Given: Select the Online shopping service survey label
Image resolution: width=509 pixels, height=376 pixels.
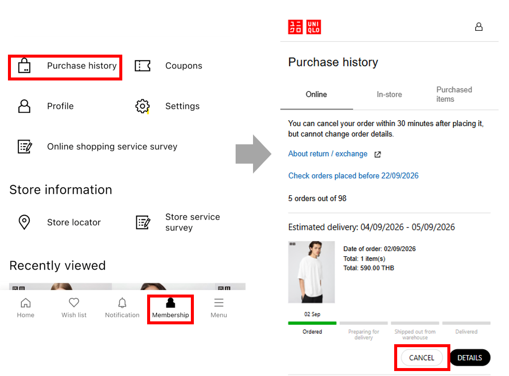Looking at the screenshot, I should (112, 147).
